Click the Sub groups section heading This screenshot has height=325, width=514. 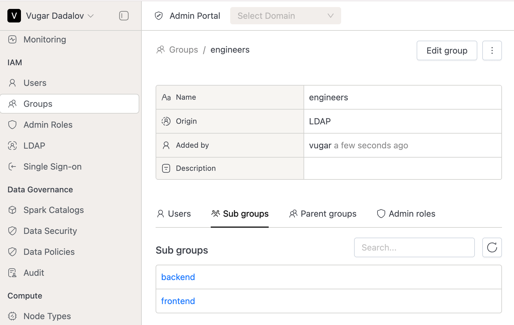click(x=182, y=250)
